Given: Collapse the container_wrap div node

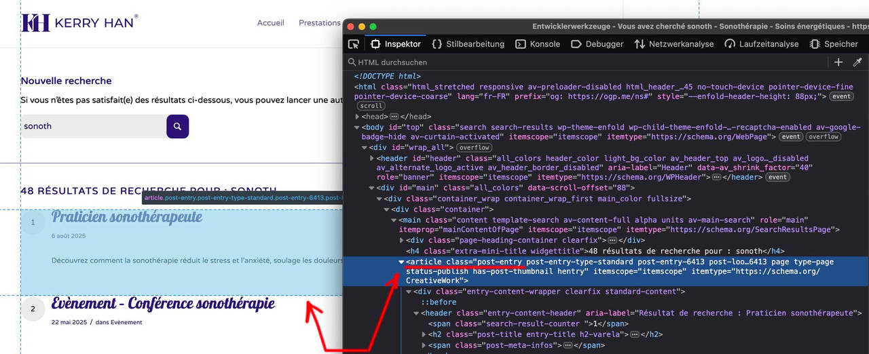Looking at the screenshot, I should [380, 199].
